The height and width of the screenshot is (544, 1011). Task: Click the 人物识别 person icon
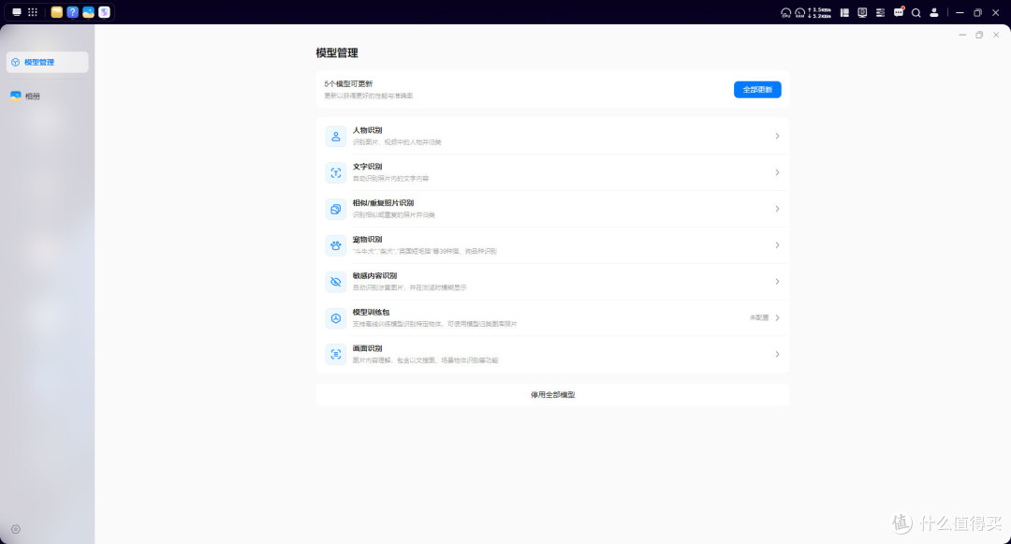(335, 137)
